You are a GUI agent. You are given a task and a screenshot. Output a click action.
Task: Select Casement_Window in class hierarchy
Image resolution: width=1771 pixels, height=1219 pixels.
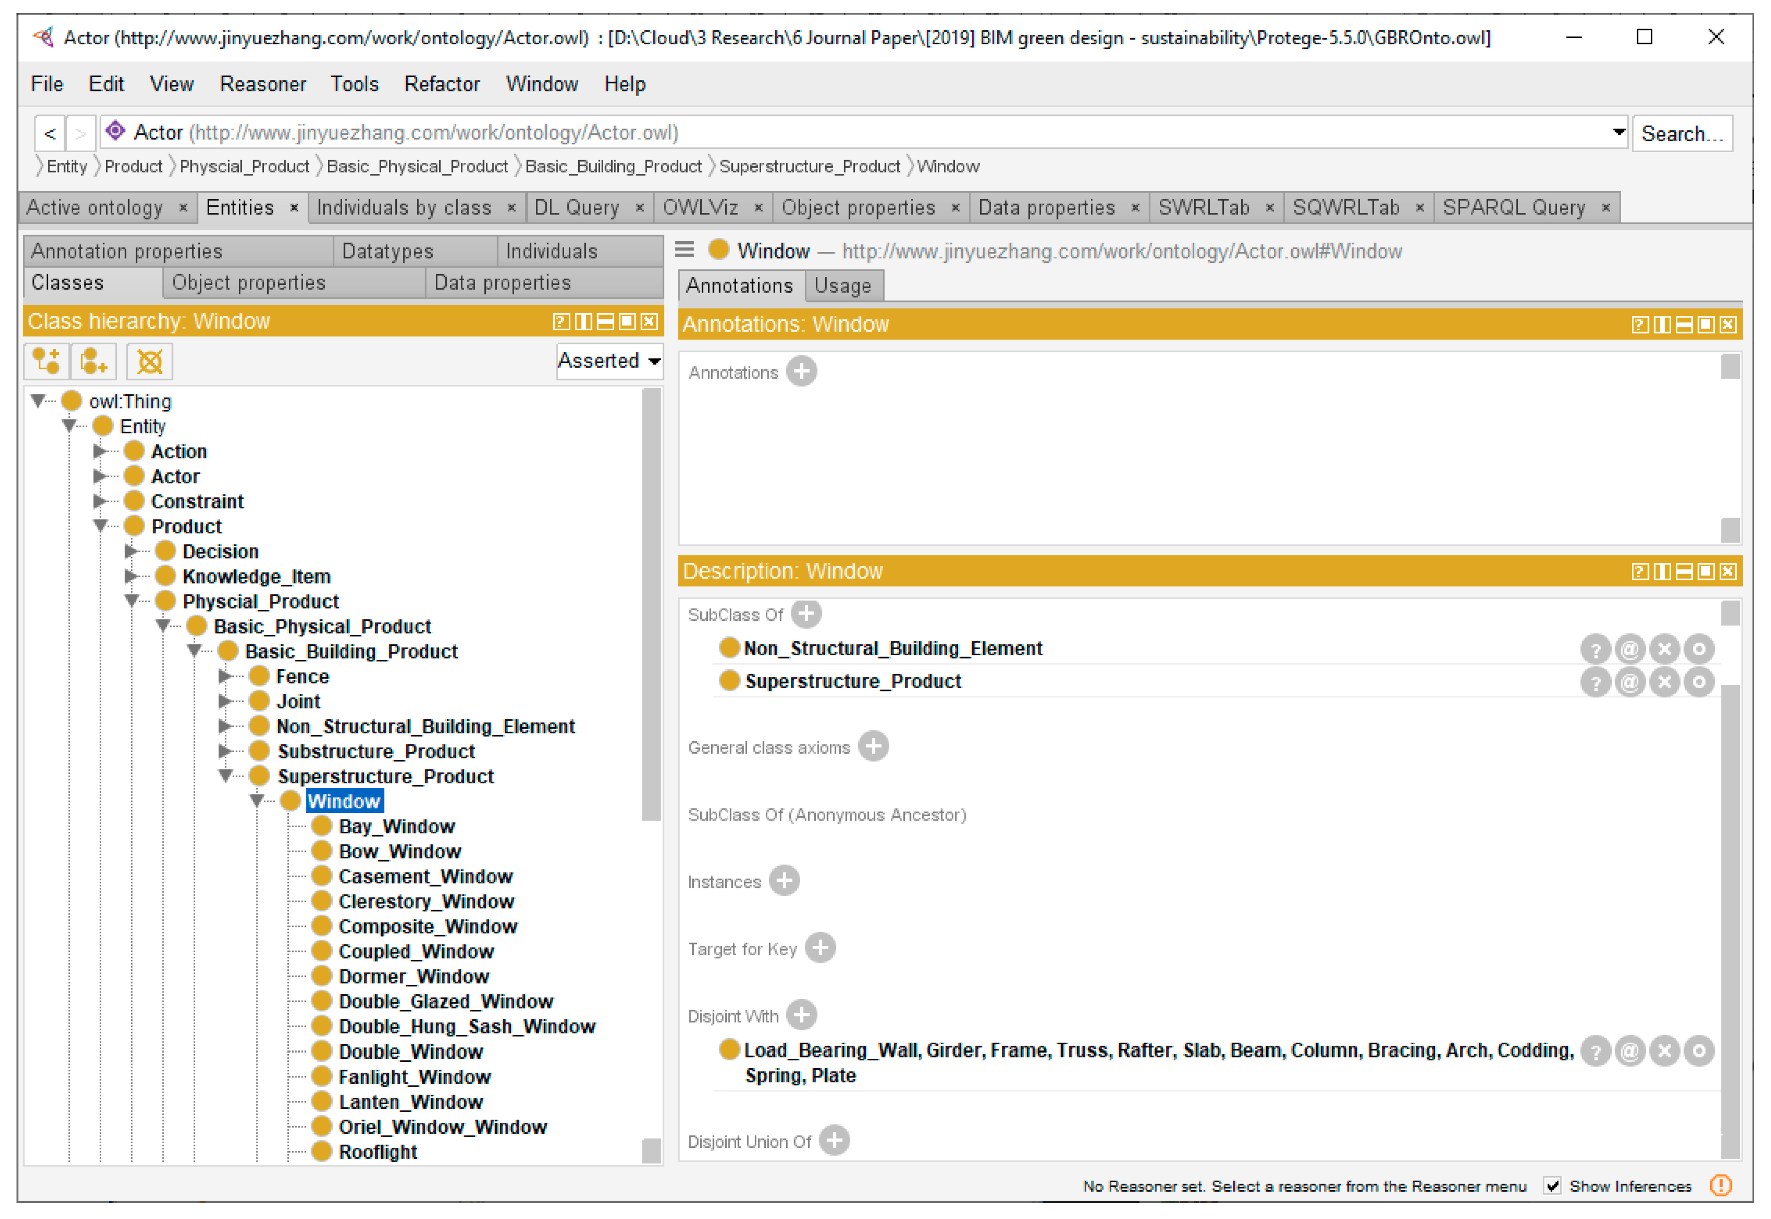click(426, 877)
